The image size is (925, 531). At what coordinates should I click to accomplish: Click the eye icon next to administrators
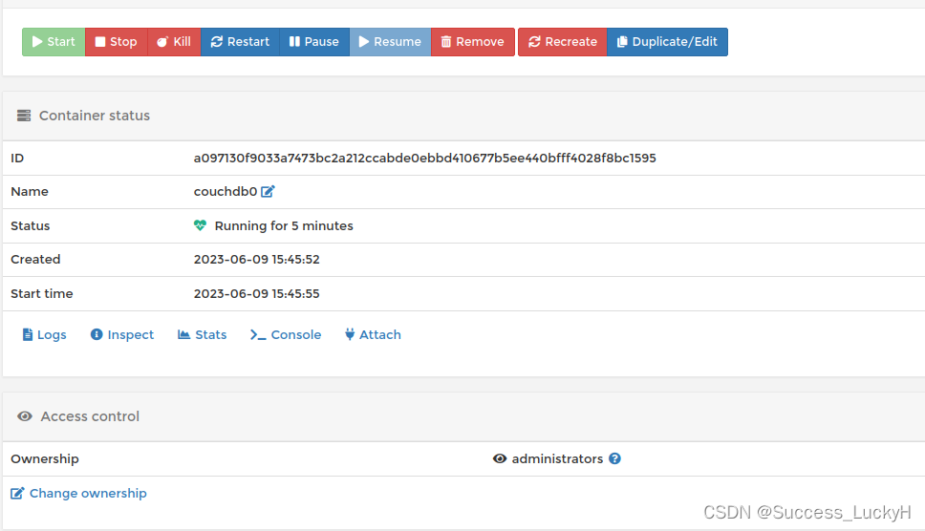(x=500, y=458)
